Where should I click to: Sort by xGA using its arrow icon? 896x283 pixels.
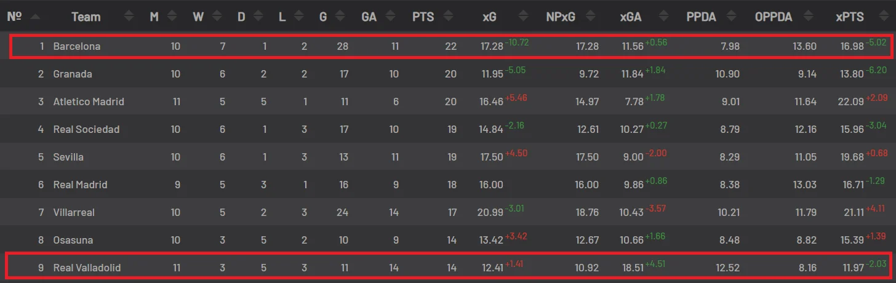(x=663, y=17)
